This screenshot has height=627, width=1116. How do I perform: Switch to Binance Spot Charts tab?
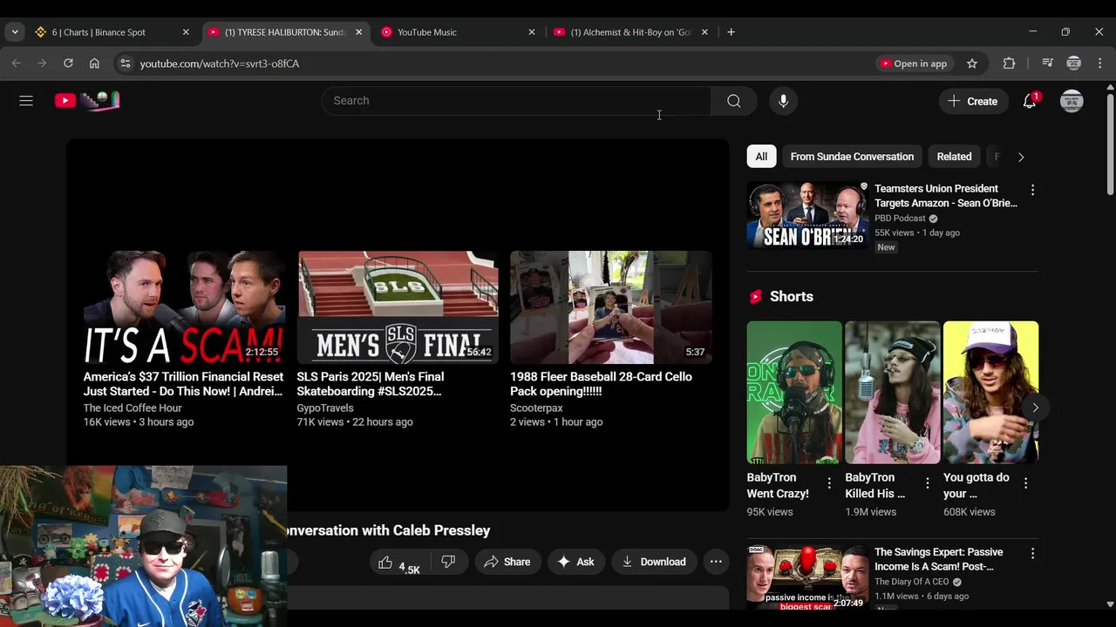tap(112, 32)
